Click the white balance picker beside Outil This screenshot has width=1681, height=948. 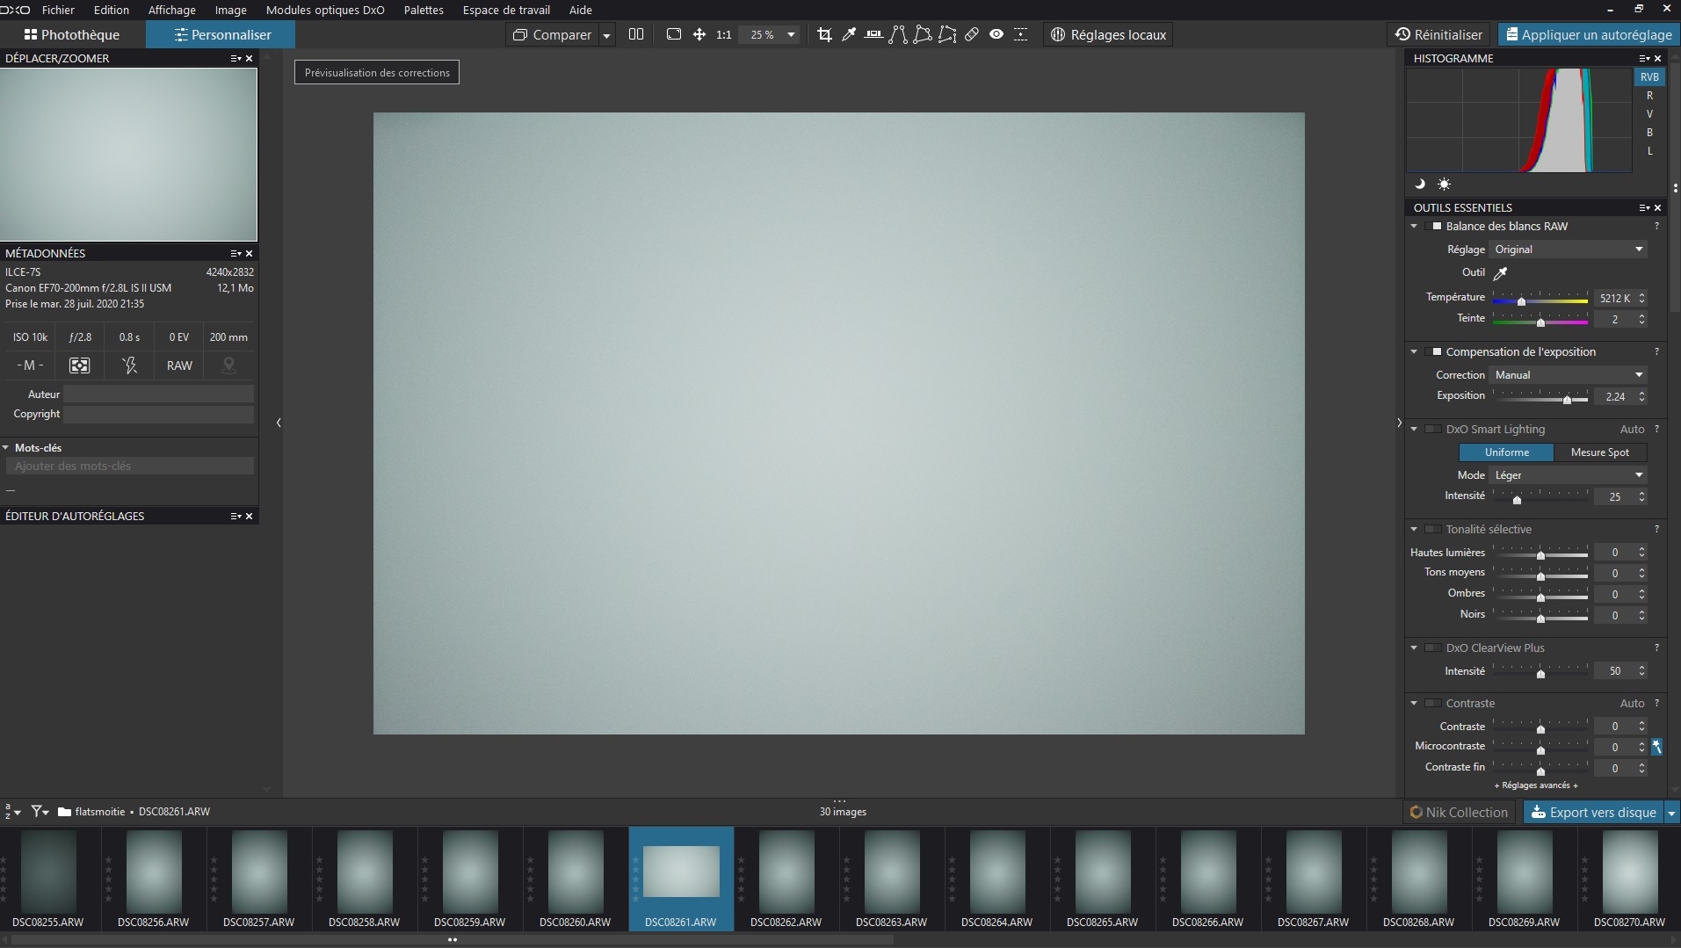coord(1501,272)
